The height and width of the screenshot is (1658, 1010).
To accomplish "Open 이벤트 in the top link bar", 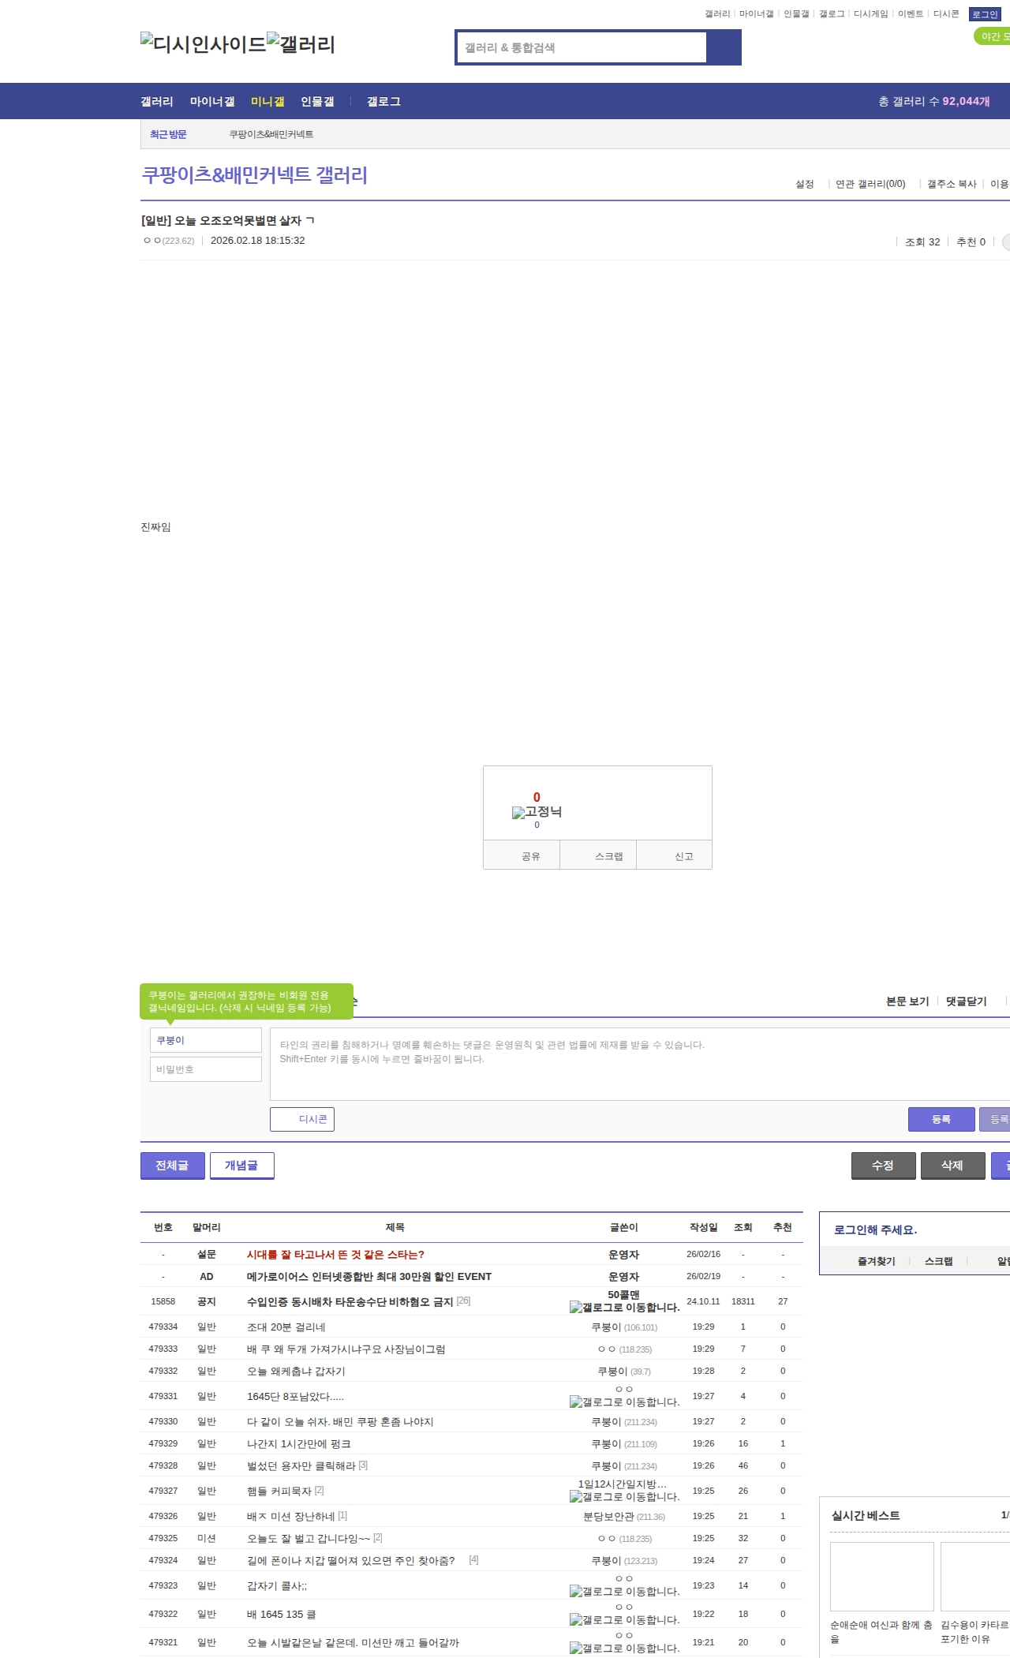I will point(911,14).
